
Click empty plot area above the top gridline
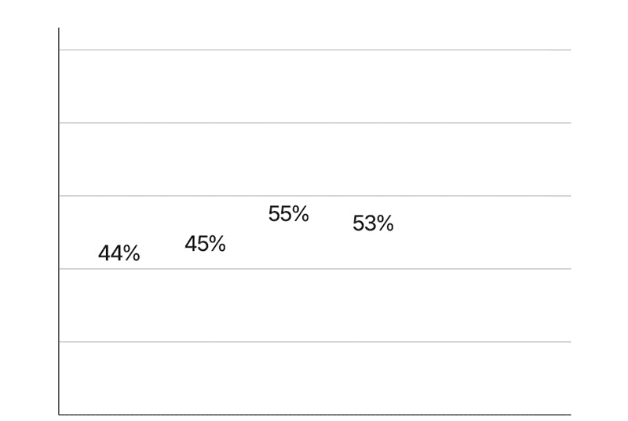[x=314, y=38]
